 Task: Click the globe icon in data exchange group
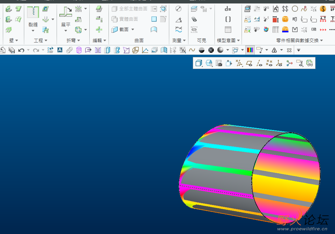click(266, 30)
